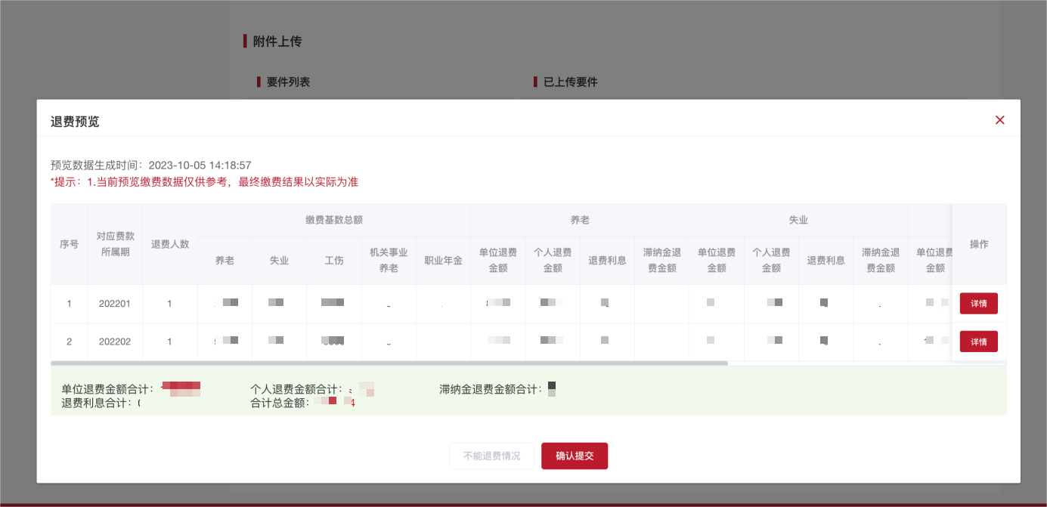This screenshot has width=1047, height=507.
Task: Click the 详情 button for row 202202
Action: pos(978,341)
